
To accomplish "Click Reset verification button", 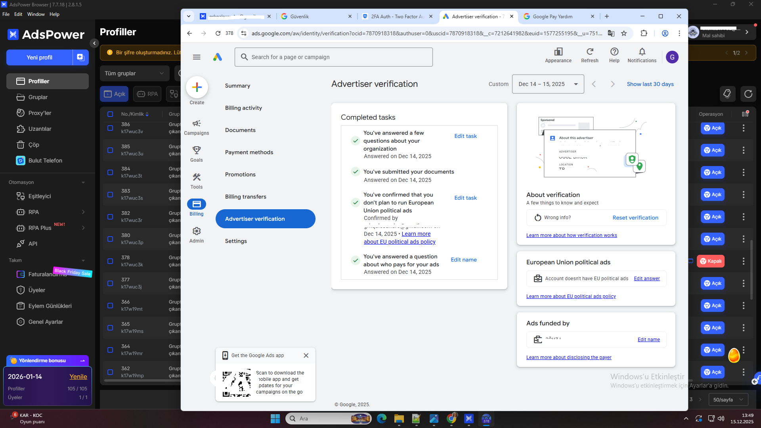I will pyautogui.click(x=635, y=218).
